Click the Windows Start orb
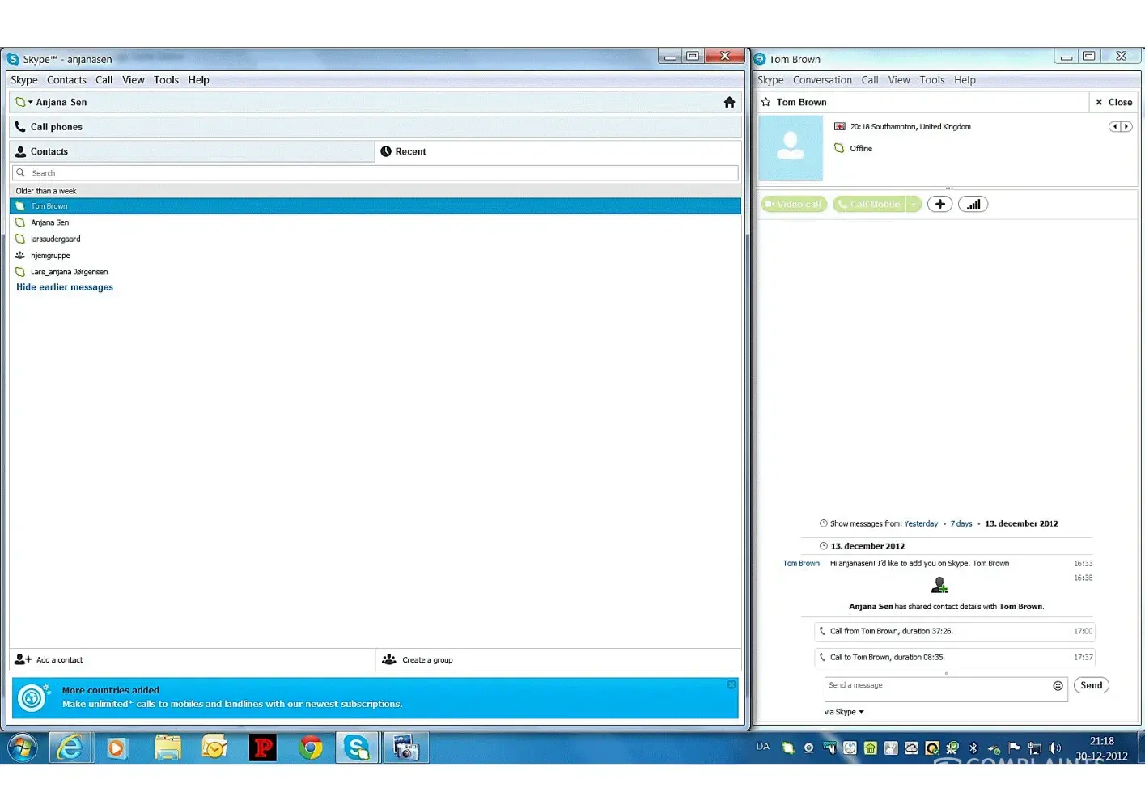This screenshot has height=809, width=1145. pyautogui.click(x=23, y=748)
